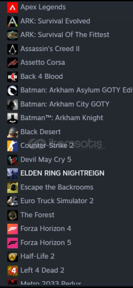133x288 pixels.
Task: Open the Black Desert list entry
Action: click(x=66, y=132)
